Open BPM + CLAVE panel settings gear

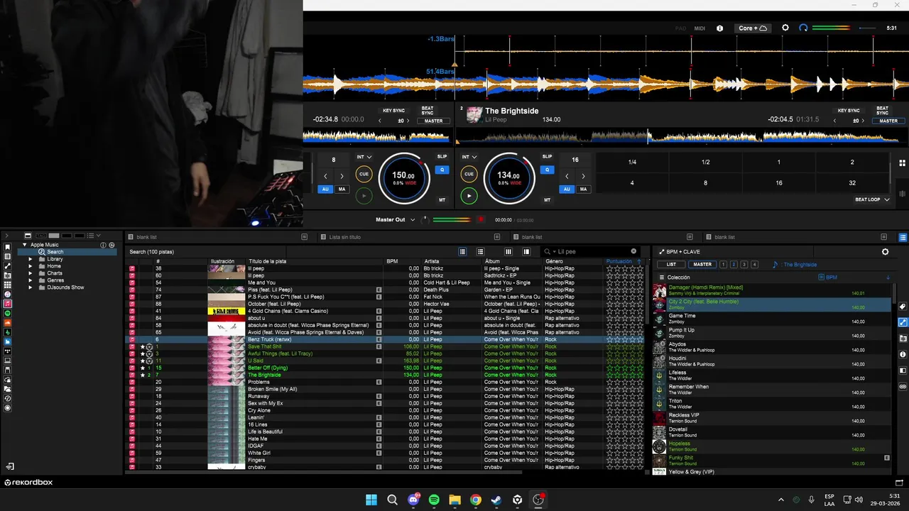click(885, 252)
